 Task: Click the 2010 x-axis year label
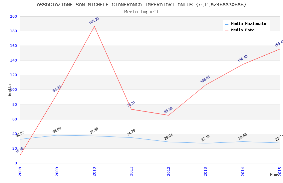pyautogui.click(x=94, y=171)
